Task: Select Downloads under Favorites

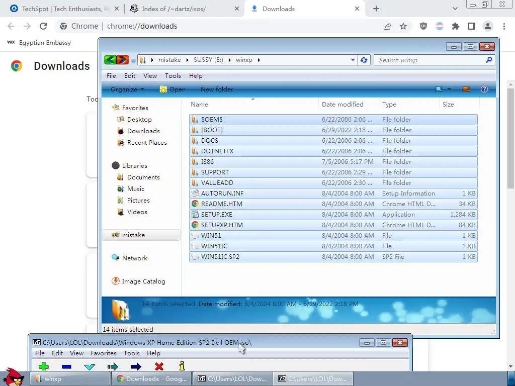Action: (x=143, y=131)
